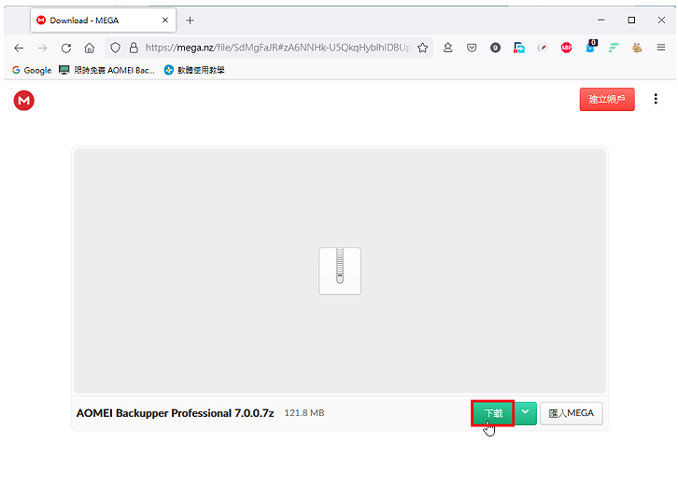Click the 121.8 MB file size text
This screenshot has height=485, width=678.
tap(304, 413)
